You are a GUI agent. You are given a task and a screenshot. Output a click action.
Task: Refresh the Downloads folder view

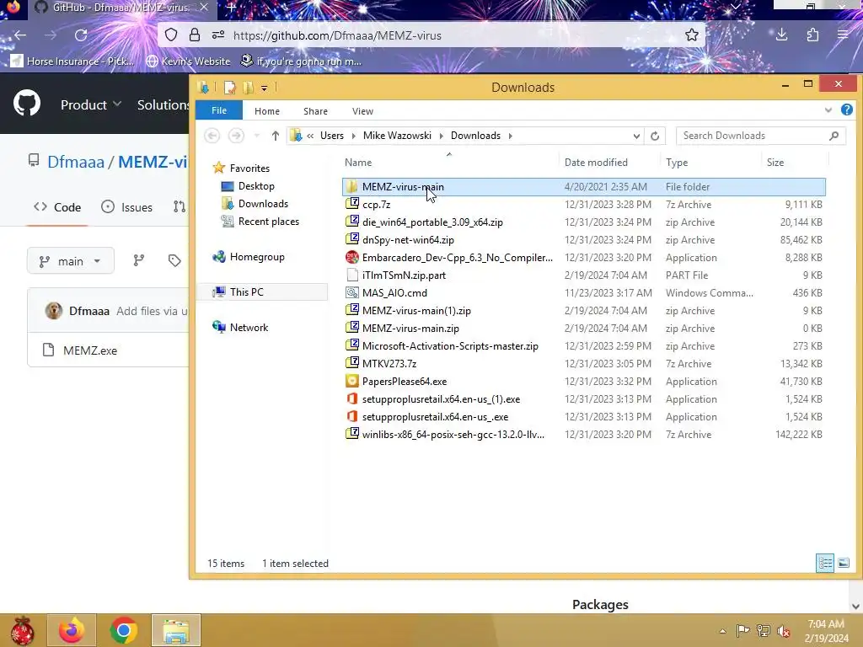(654, 136)
